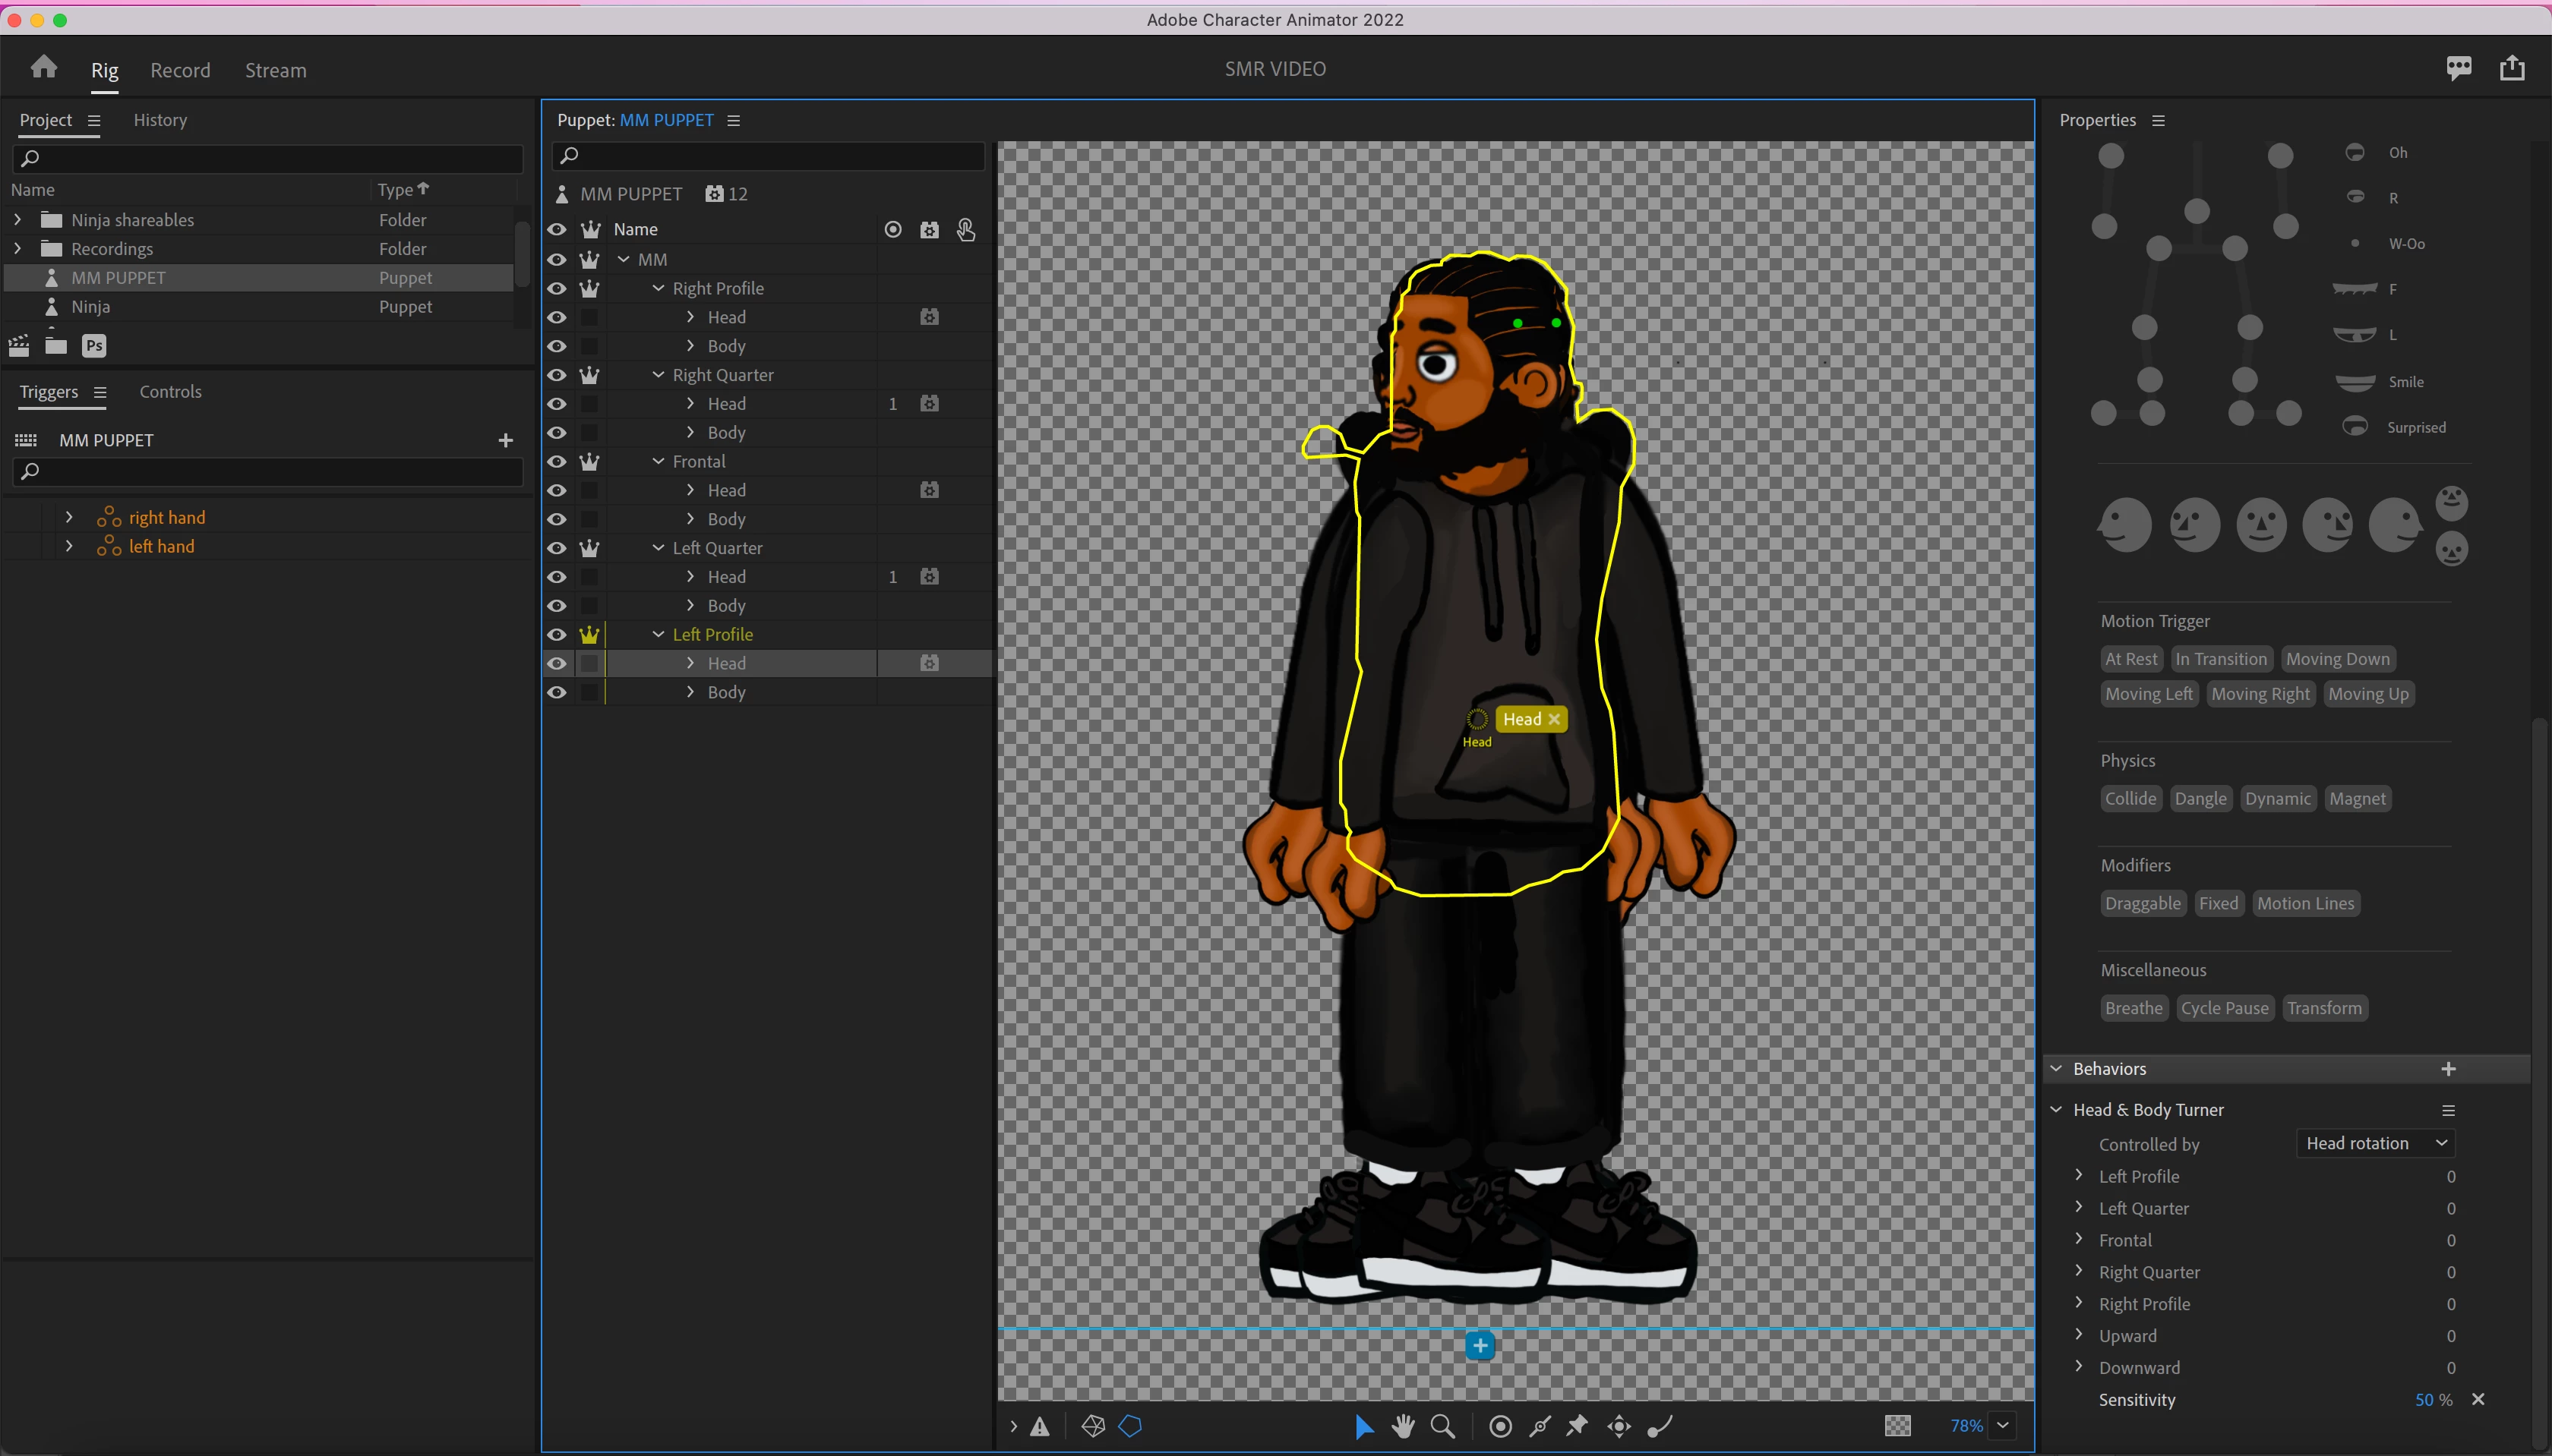Collapse the Left Profile layer group
The width and height of the screenshot is (2552, 1456).
tap(659, 635)
